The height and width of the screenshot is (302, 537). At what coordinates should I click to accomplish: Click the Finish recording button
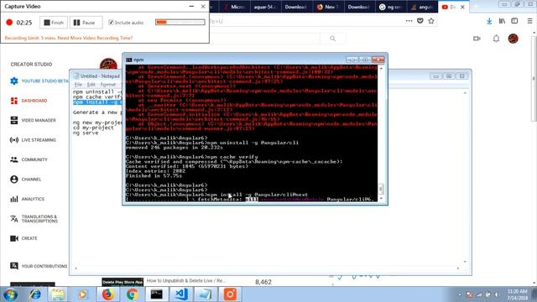[54, 23]
